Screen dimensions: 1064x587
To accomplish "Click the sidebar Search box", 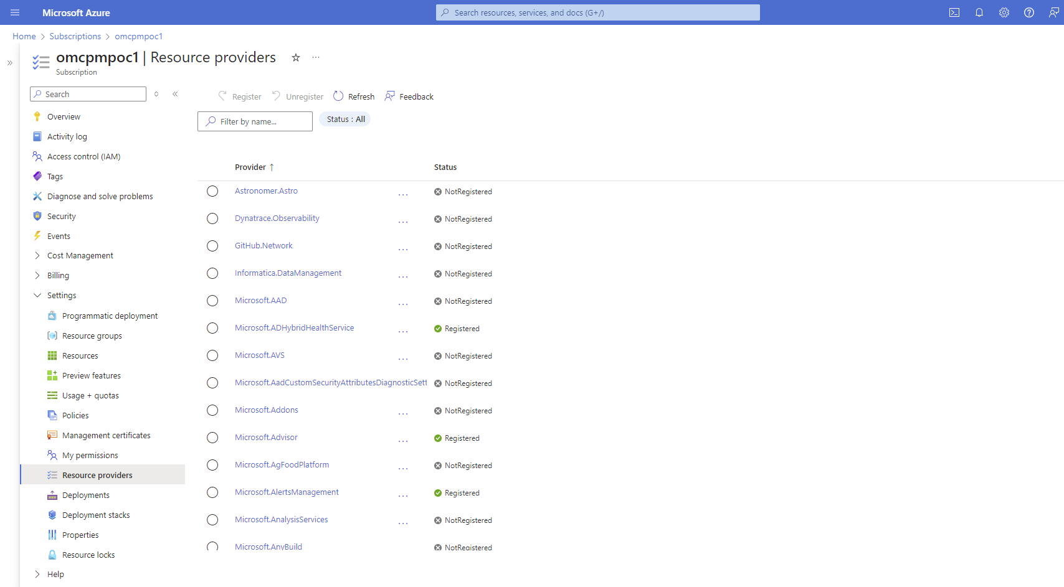I will (88, 94).
